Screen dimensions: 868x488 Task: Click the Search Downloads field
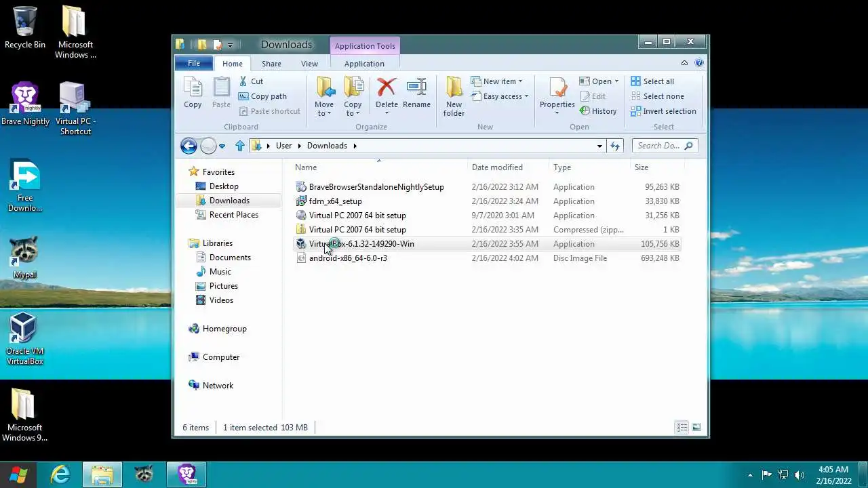pyautogui.click(x=665, y=146)
